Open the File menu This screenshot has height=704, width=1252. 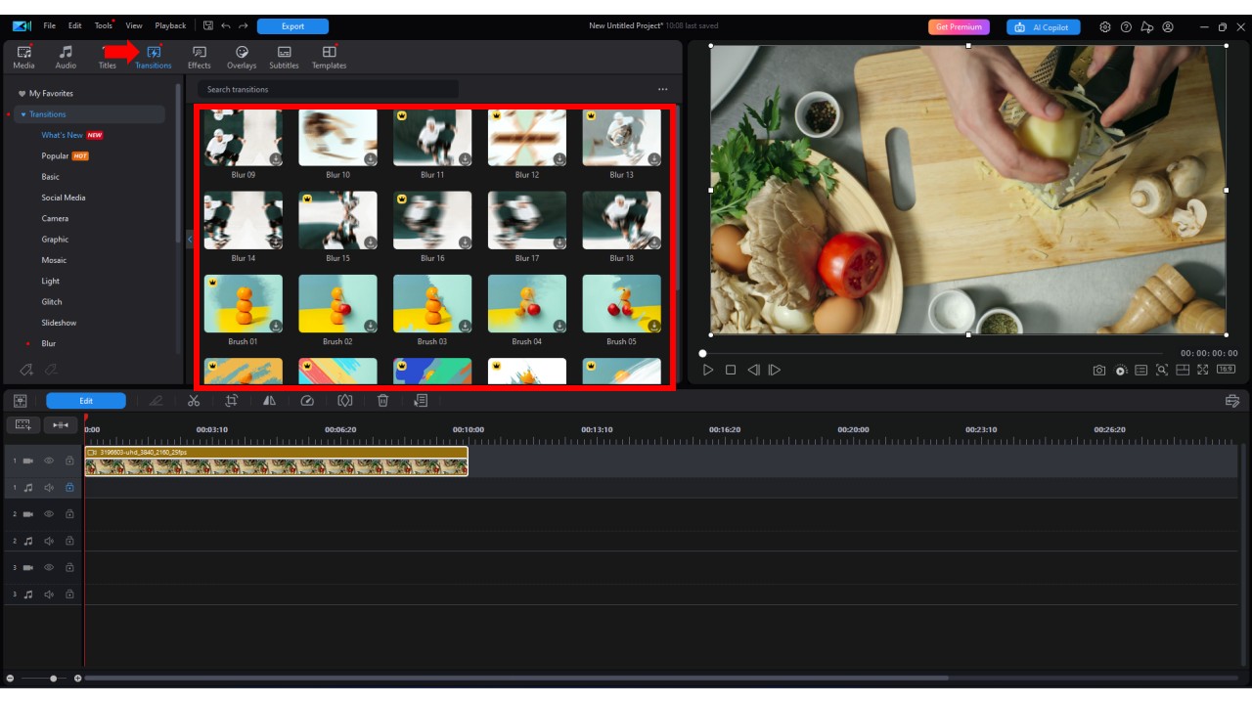coord(50,26)
